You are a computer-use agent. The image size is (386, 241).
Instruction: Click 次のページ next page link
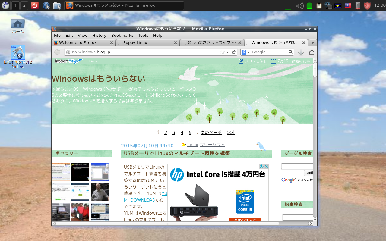(211, 133)
